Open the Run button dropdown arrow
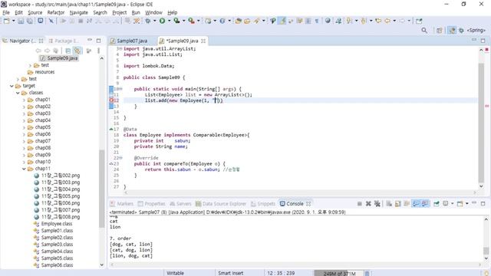Screen dimensions: 491x276 pyautogui.click(x=169, y=21)
